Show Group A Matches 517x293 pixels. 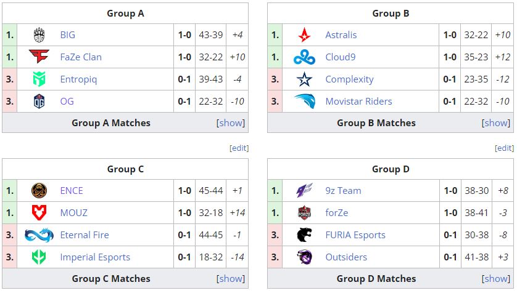point(231,122)
